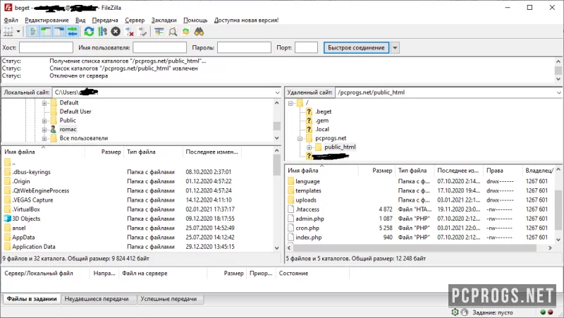Expand the Default folder in local tree
This screenshot has width=564, height=318.
tap(44, 103)
